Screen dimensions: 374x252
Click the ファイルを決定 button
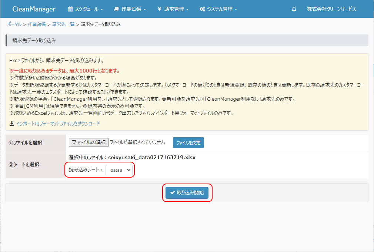(x=188, y=142)
